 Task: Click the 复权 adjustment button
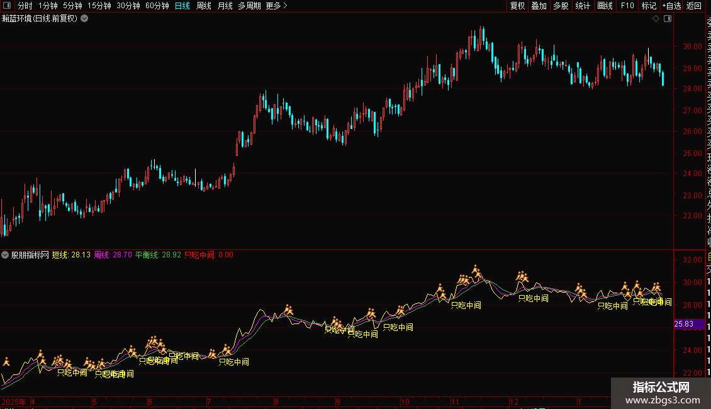point(517,6)
